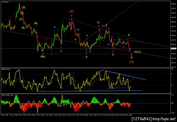This screenshot has width=177, height=122.
Task: Click the Fisher_Yur4ik indicator label
Action: click(7, 95)
